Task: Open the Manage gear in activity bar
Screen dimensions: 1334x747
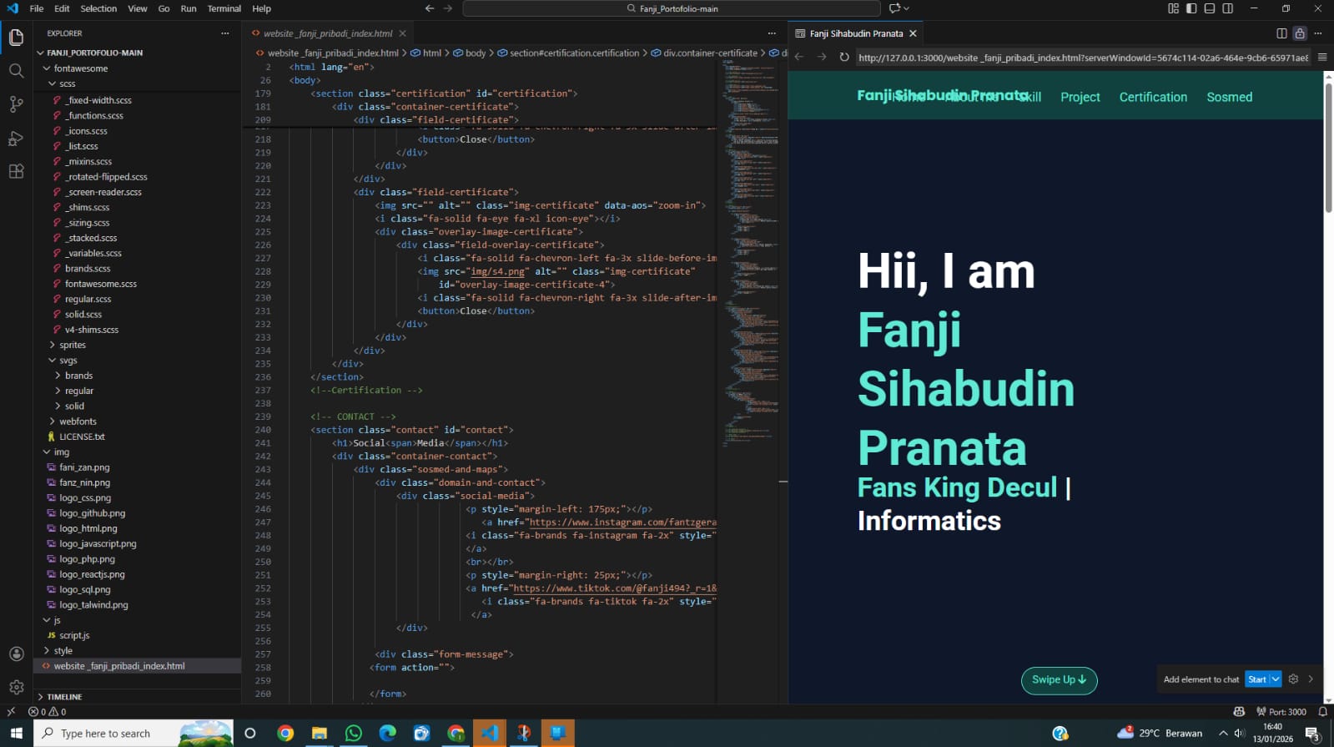Action: tap(16, 687)
